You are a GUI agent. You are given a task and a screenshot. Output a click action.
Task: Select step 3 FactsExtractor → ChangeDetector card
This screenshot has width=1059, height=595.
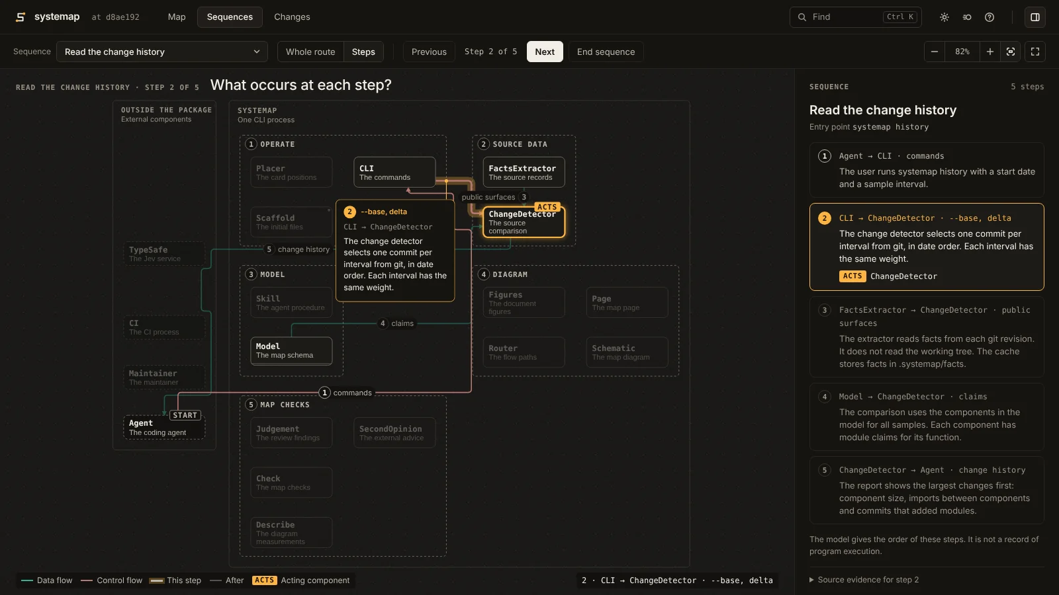(x=927, y=337)
